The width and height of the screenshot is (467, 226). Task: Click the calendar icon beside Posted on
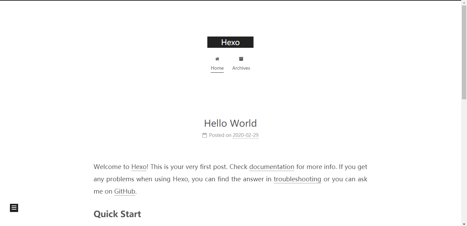click(205, 135)
